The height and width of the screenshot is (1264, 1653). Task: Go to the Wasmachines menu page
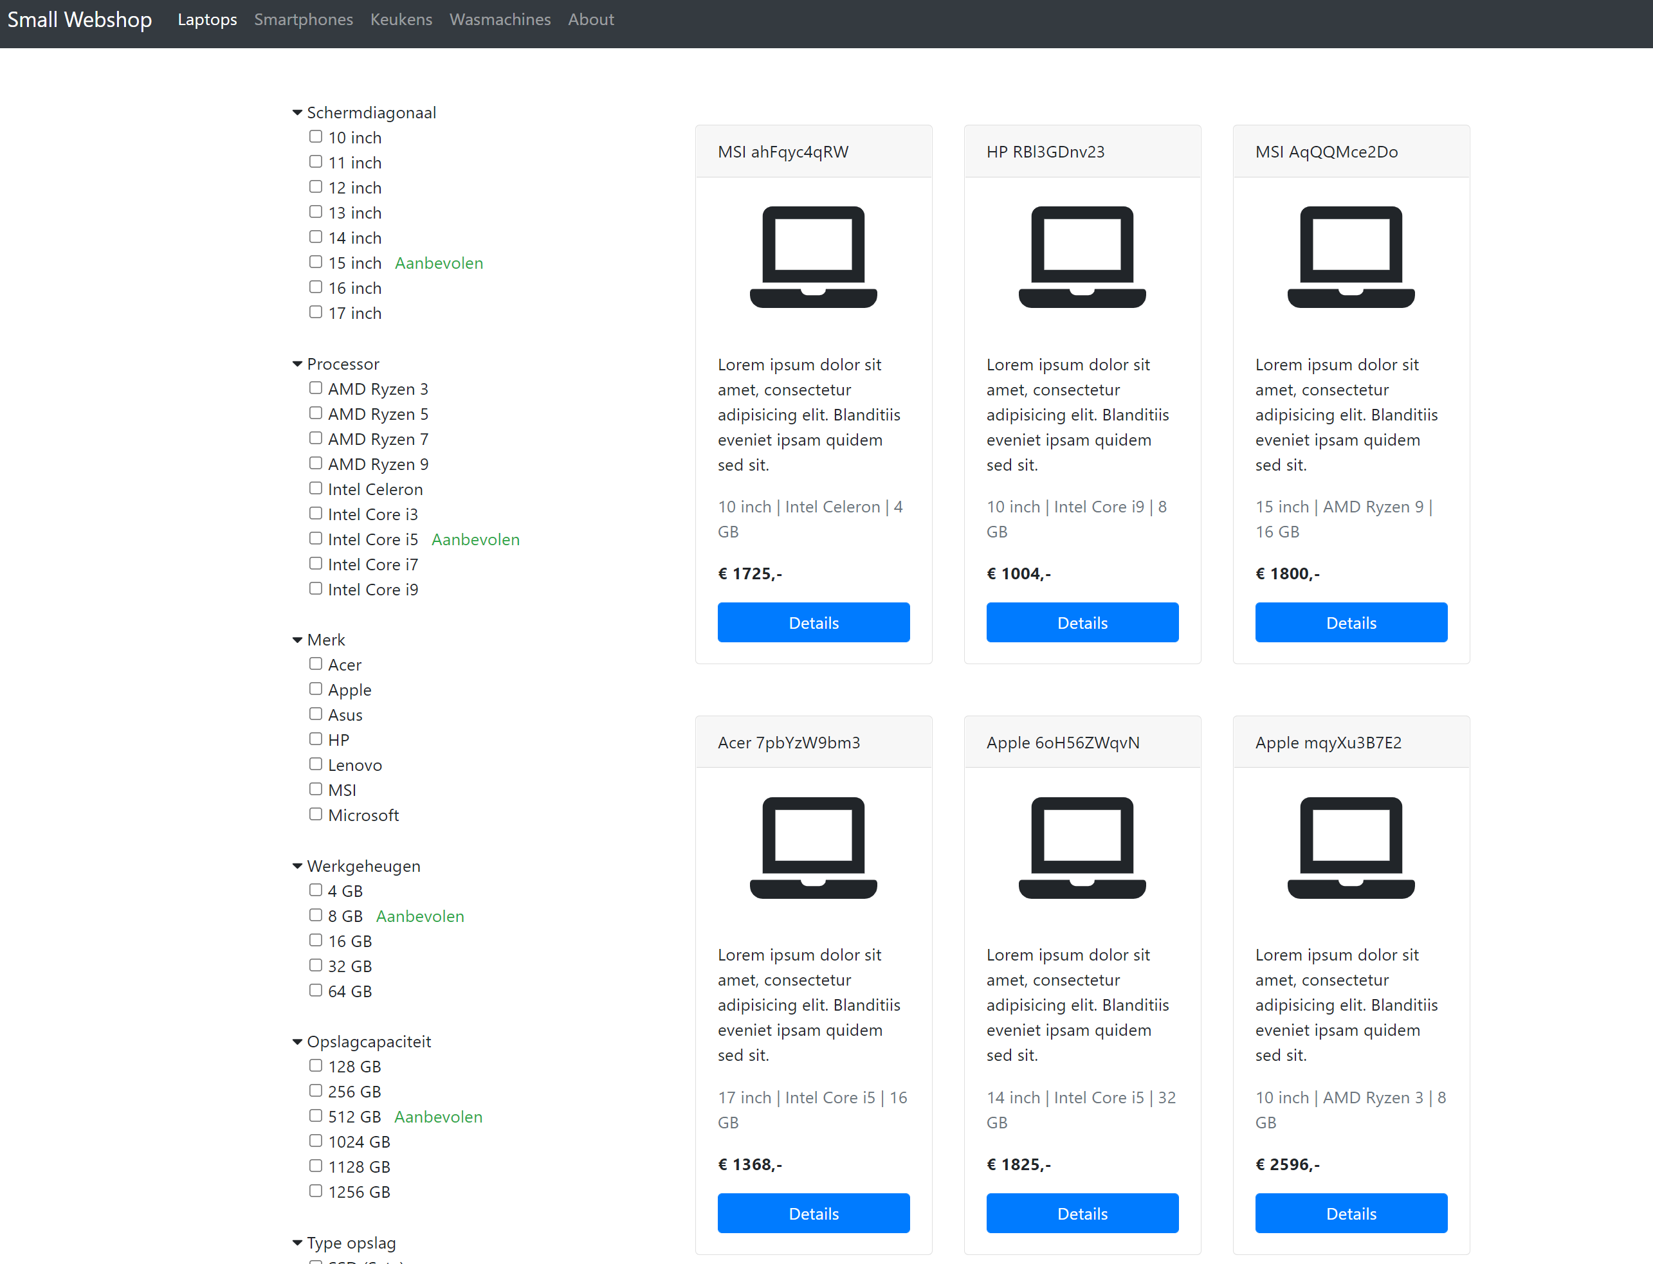(500, 19)
